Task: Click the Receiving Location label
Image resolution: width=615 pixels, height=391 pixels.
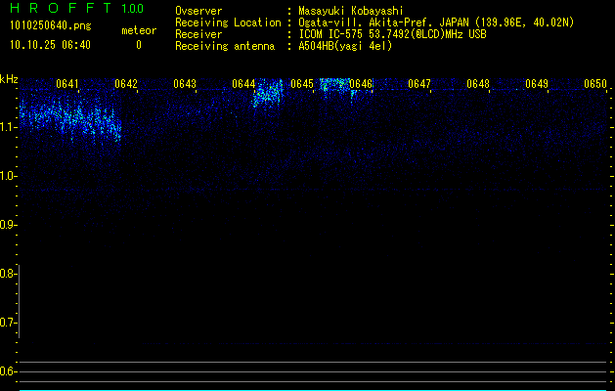Action: point(228,22)
